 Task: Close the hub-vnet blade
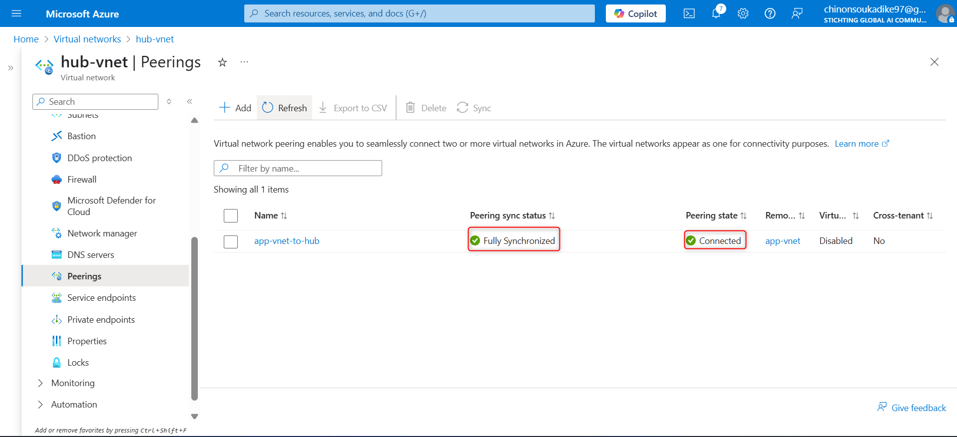click(x=935, y=62)
